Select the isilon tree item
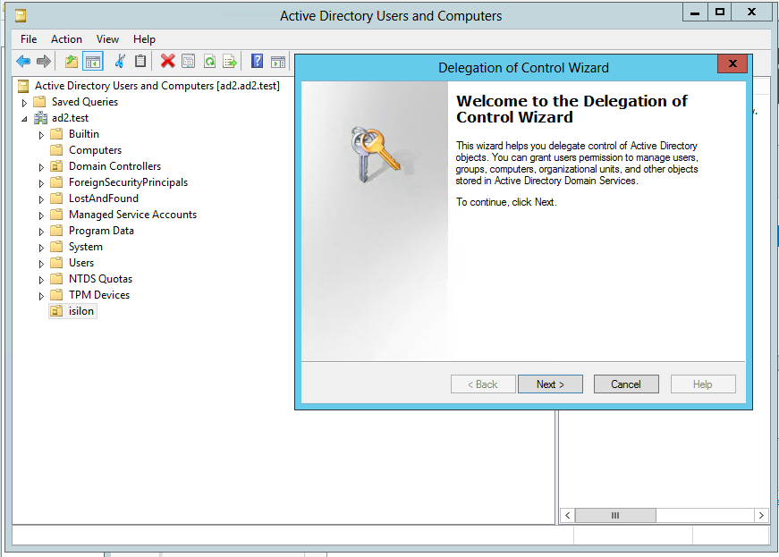This screenshot has width=779, height=557. [81, 311]
